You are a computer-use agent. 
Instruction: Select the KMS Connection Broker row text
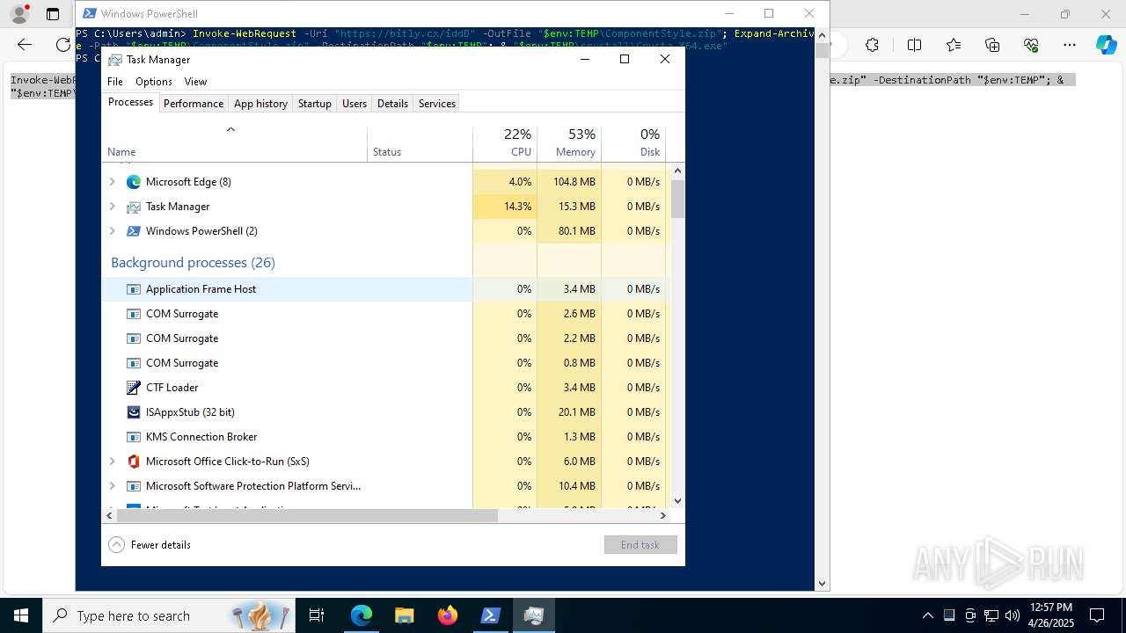point(201,437)
